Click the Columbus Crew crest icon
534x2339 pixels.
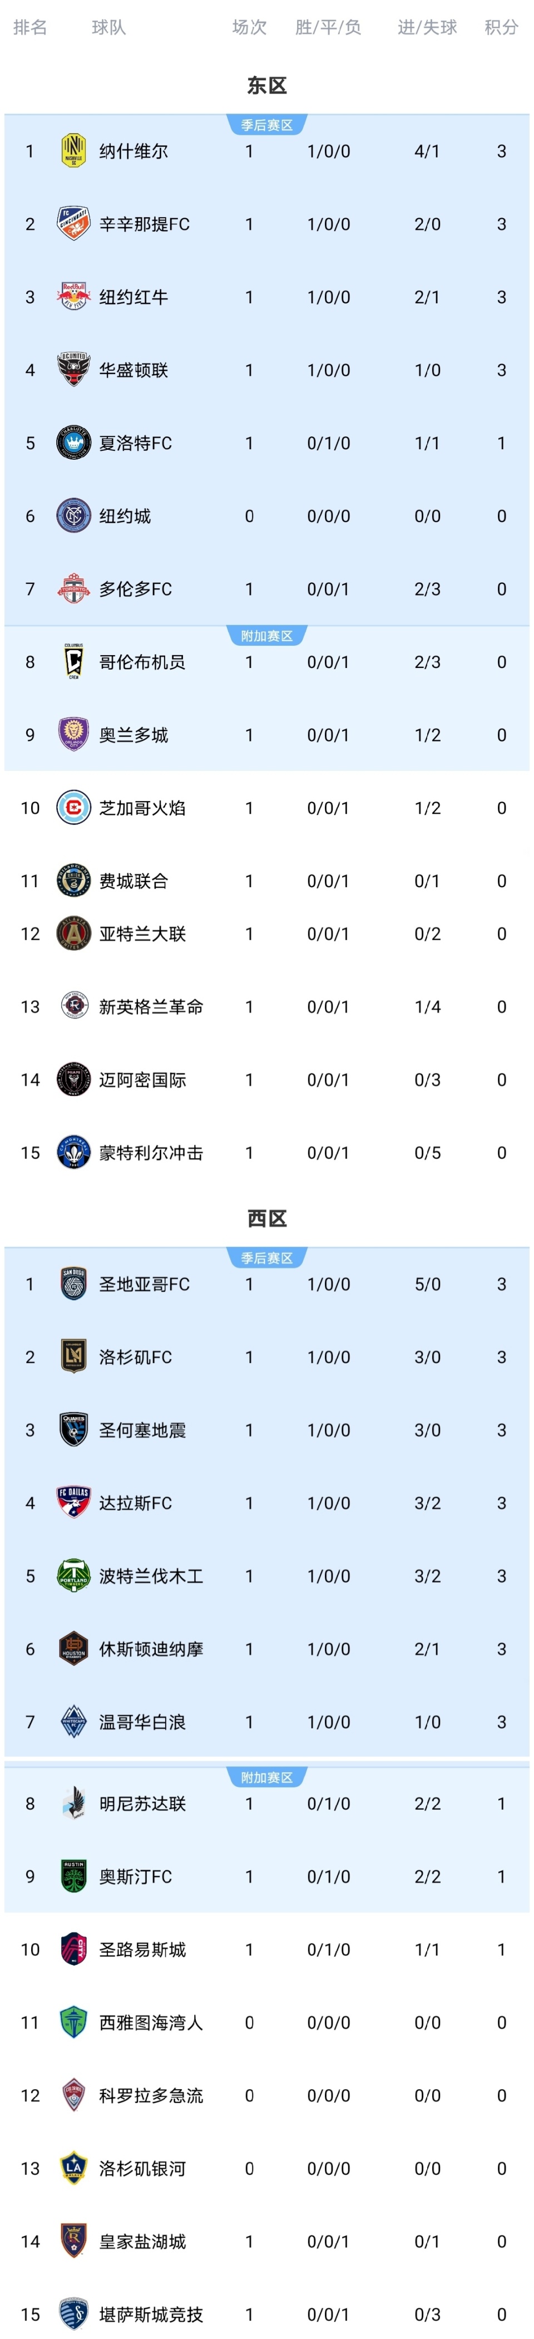tap(73, 662)
